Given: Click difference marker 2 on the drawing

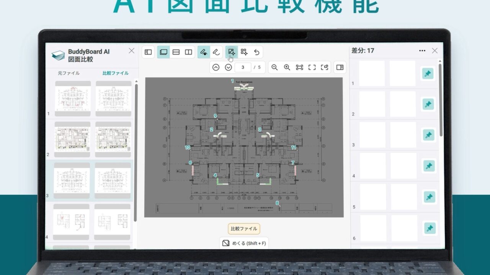Looking at the screenshot, I should click(x=211, y=129).
